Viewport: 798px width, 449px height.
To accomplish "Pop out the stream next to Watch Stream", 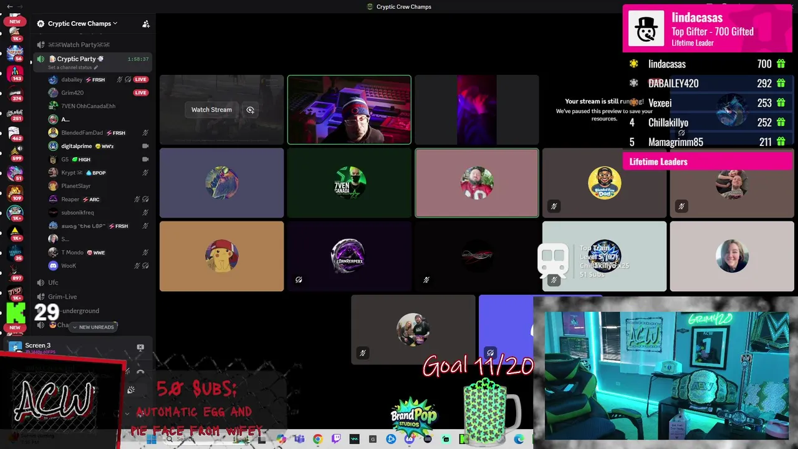I will (250, 110).
